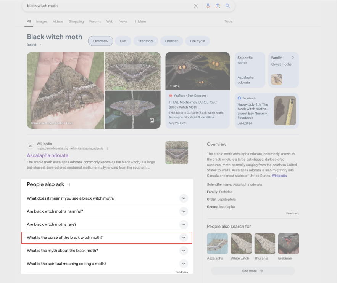Switch to the News tab
337x283 pixels.
(x=123, y=21)
